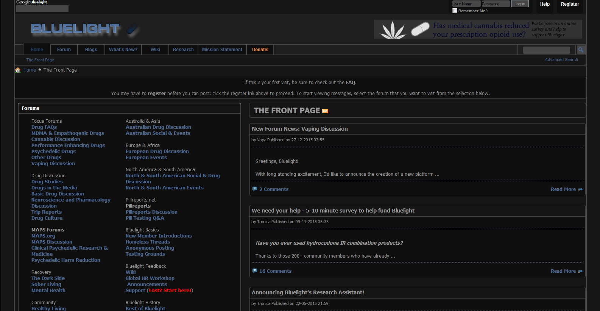Open North & South American Events forum
The width and height of the screenshot is (600, 311).
(165, 188)
